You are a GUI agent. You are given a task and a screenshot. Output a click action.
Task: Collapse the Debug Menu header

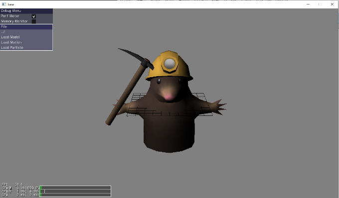pyautogui.click(x=26, y=11)
